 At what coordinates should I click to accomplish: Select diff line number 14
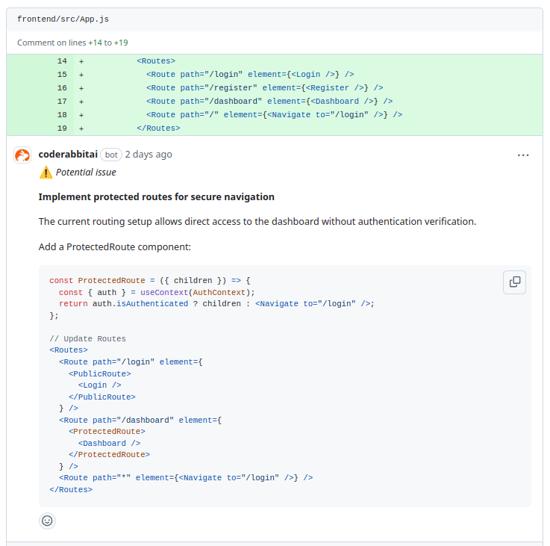point(62,61)
